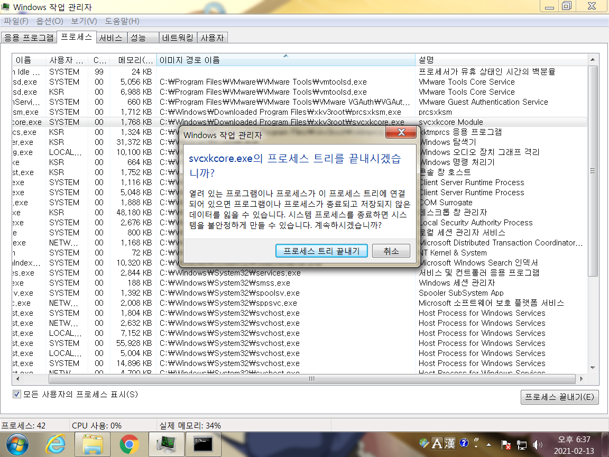609x457 pixels.
Task: Select Microsoft Windows Search 인덱서 row
Action: 299,263
